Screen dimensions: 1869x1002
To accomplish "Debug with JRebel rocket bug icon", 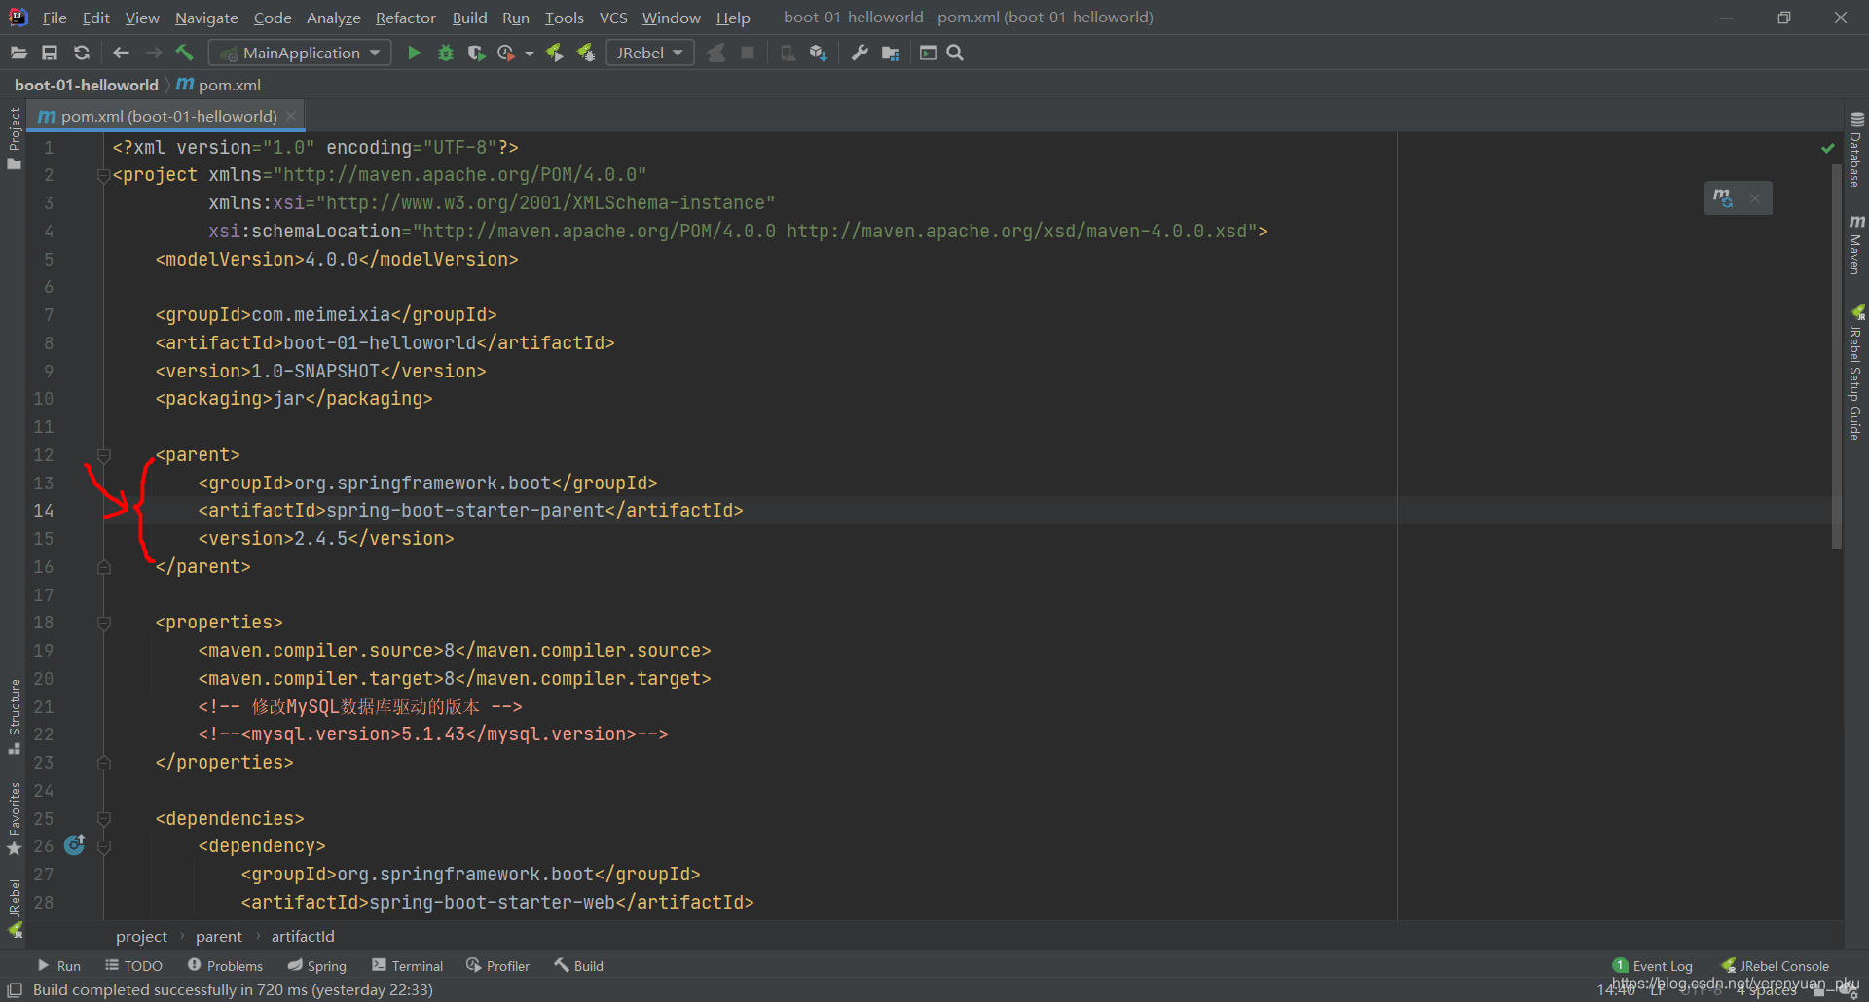I will click(x=586, y=53).
